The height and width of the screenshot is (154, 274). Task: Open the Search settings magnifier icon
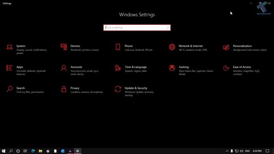(9, 89)
